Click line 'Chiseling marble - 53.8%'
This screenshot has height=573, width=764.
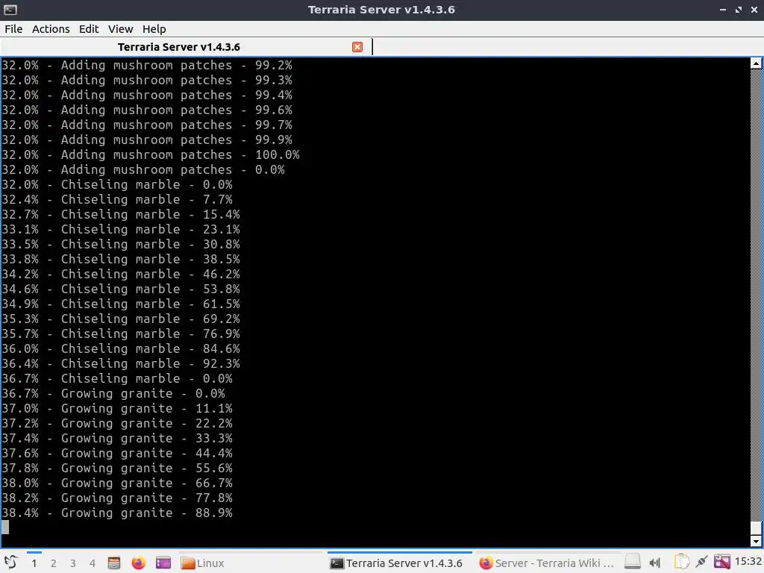(120, 289)
